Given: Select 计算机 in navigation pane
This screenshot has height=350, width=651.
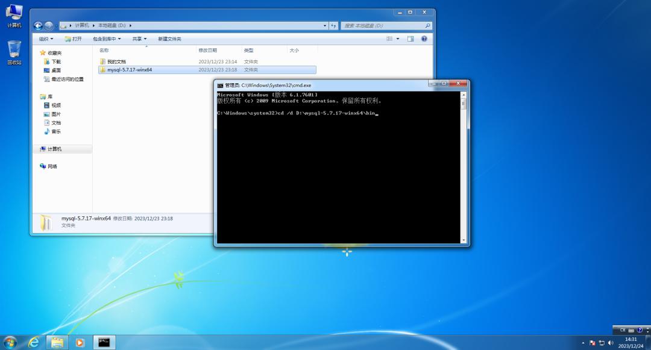Looking at the screenshot, I should point(51,149).
